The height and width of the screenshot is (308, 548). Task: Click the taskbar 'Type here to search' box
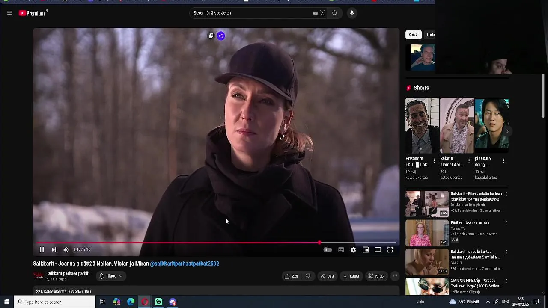pyautogui.click(x=55, y=302)
